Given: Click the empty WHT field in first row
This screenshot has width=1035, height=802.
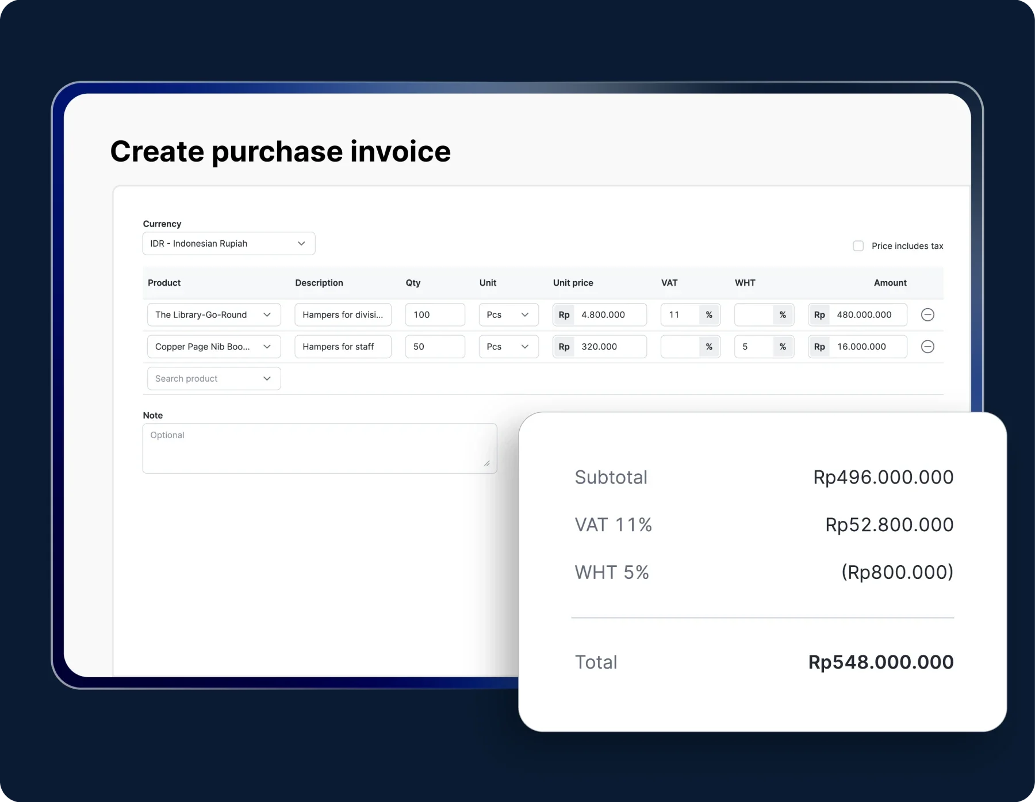Looking at the screenshot, I should tap(754, 315).
